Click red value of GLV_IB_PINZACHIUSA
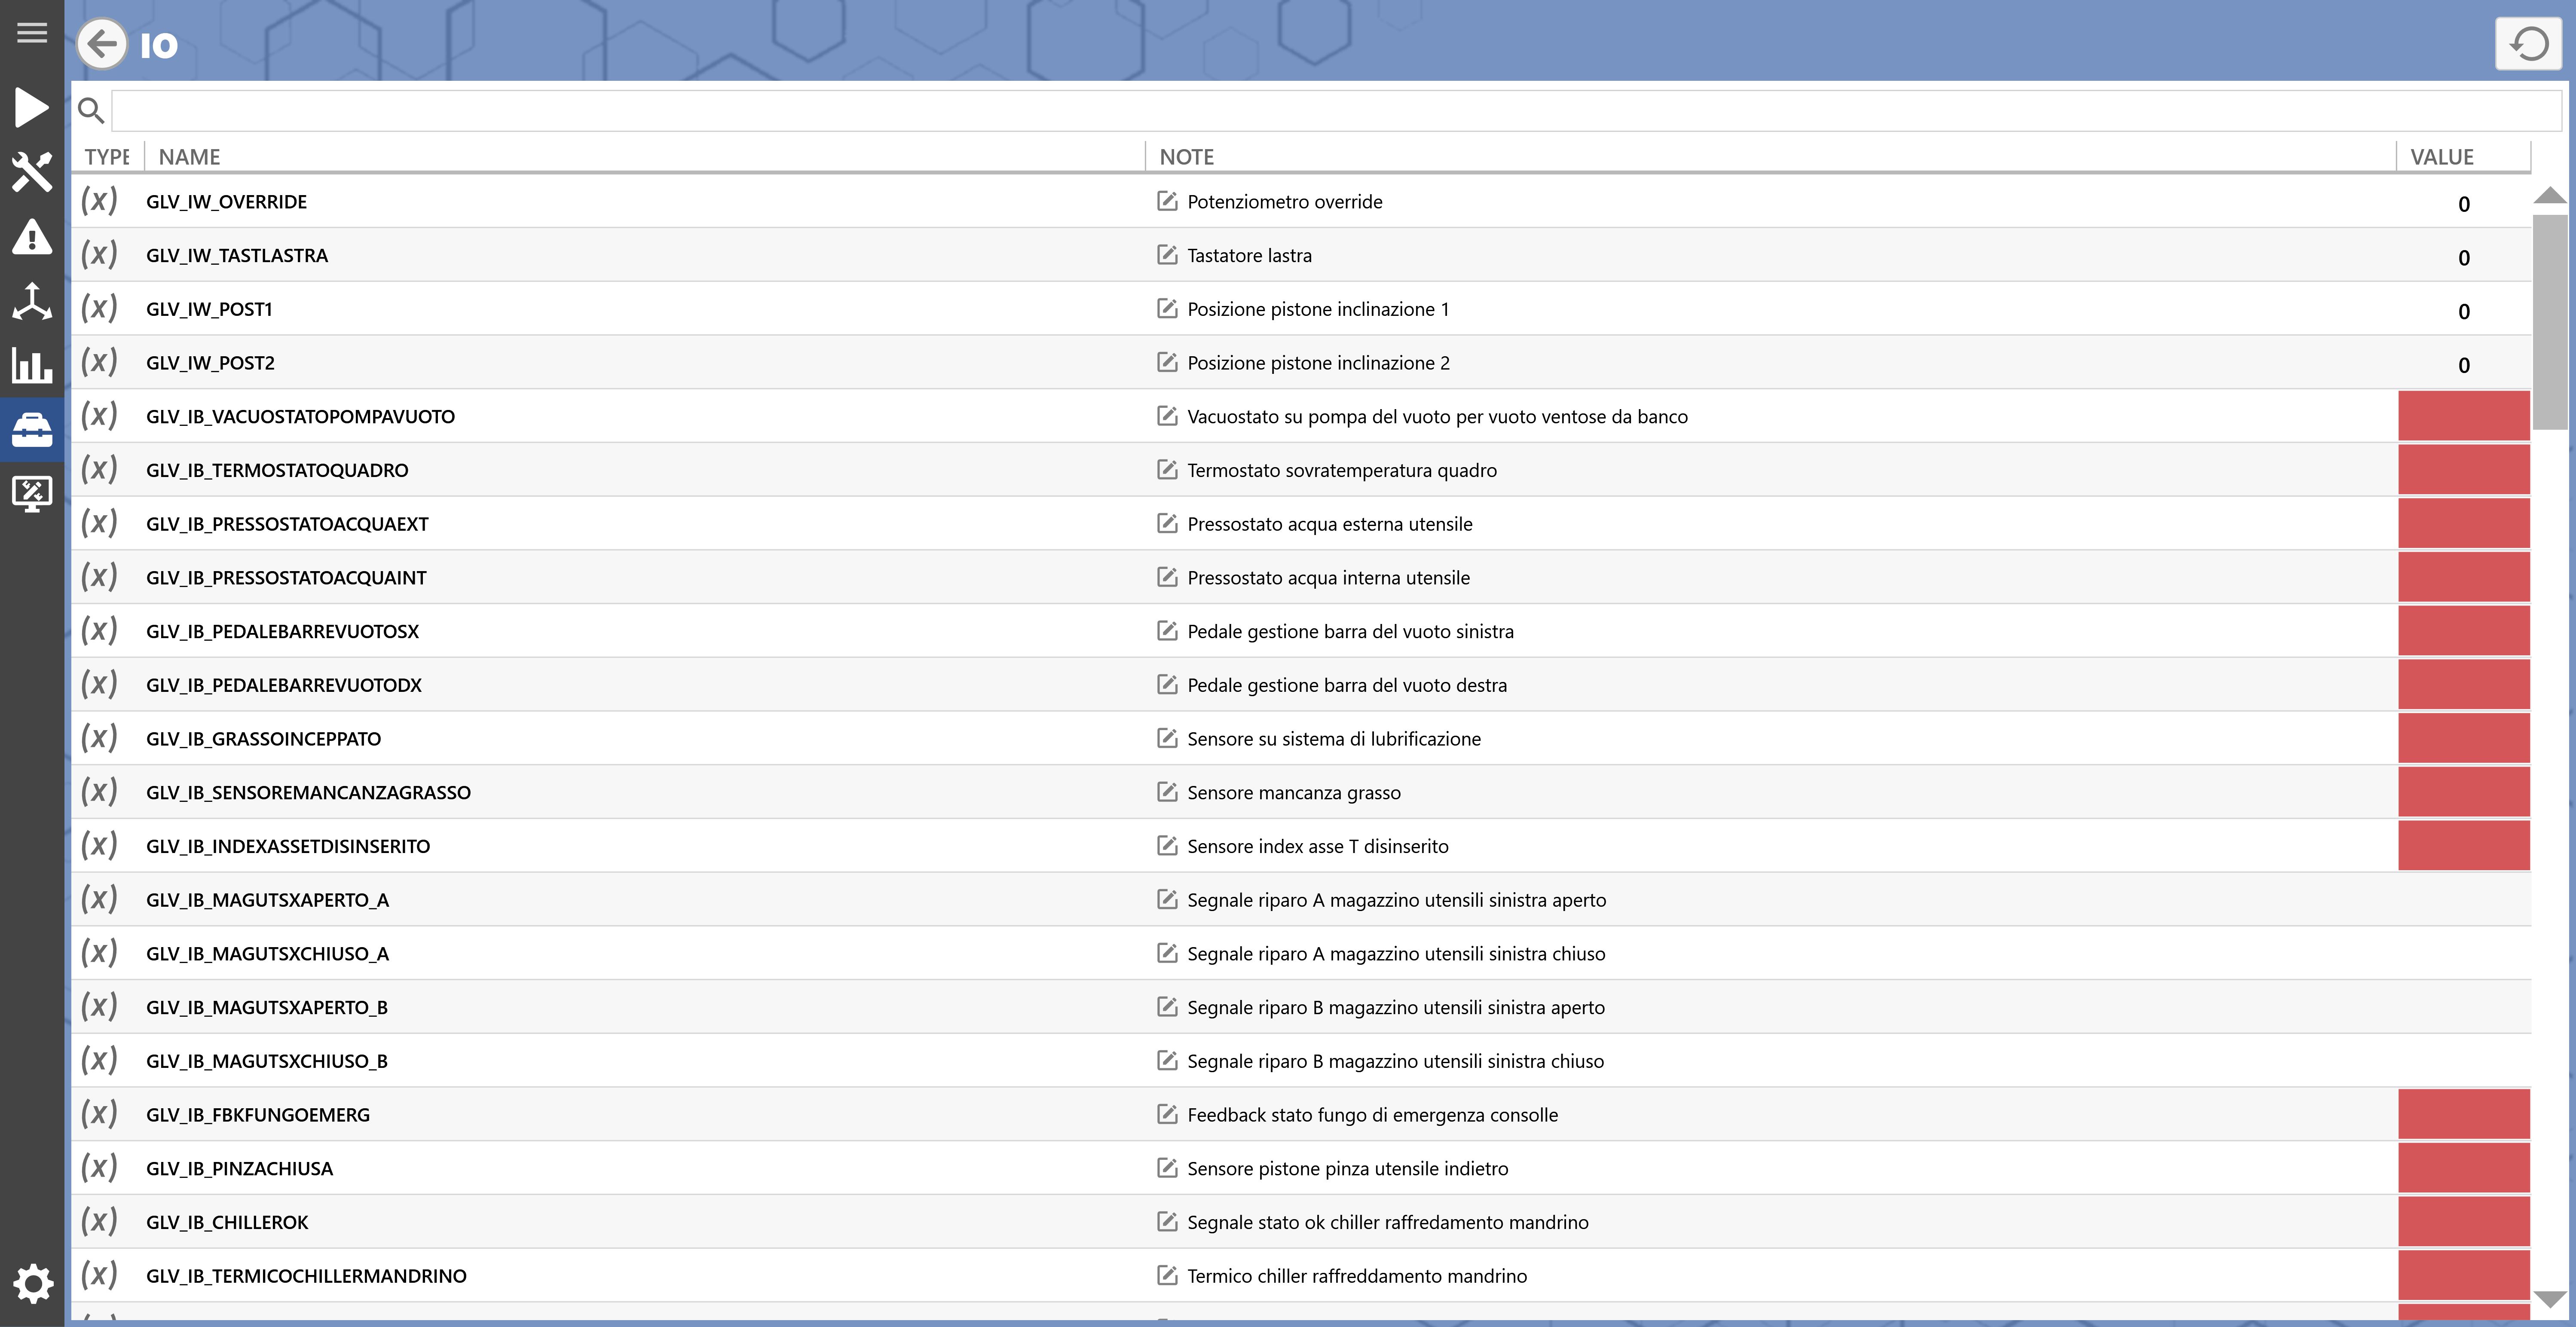The width and height of the screenshot is (2576, 1327). (2464, 1168)
